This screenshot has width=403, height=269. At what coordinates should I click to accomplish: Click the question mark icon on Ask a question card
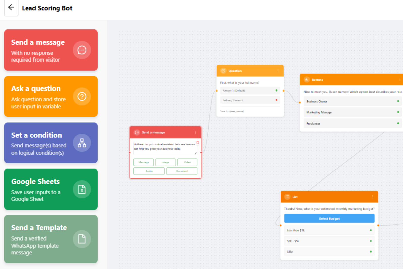[x=82, y=97]
